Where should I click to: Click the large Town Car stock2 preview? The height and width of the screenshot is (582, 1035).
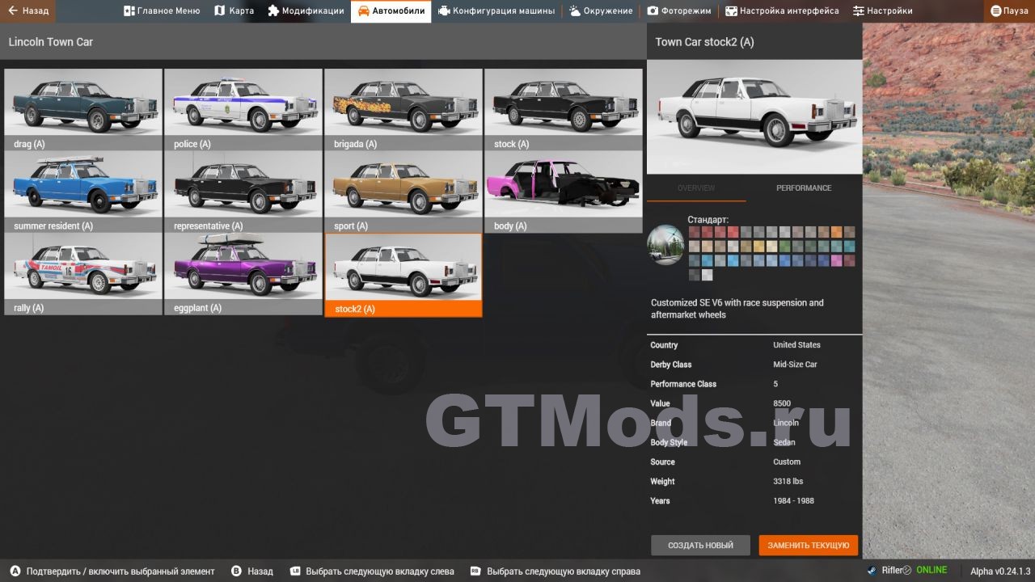point(754,116)
